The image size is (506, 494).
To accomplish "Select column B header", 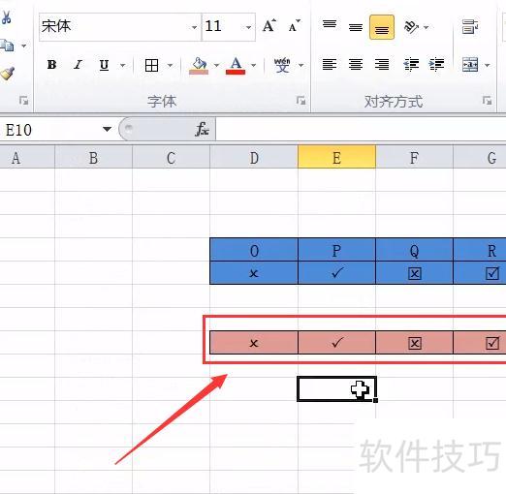I will [94, 157].
